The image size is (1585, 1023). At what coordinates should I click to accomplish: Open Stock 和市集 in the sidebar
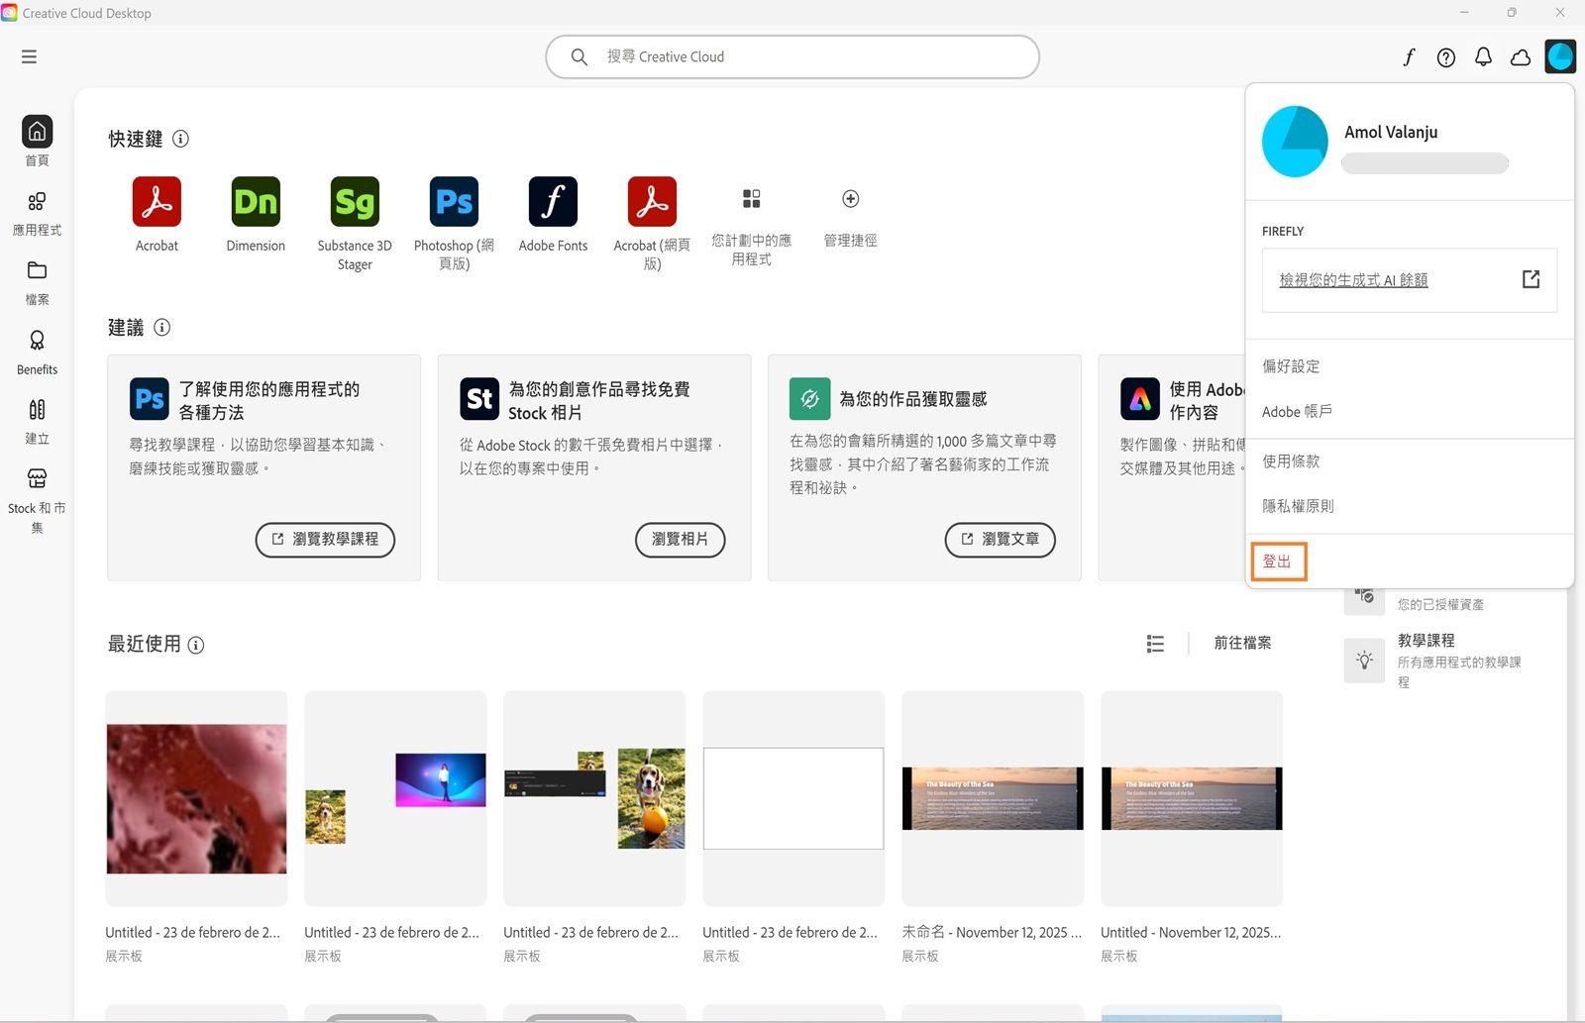(x=37, y=500)
